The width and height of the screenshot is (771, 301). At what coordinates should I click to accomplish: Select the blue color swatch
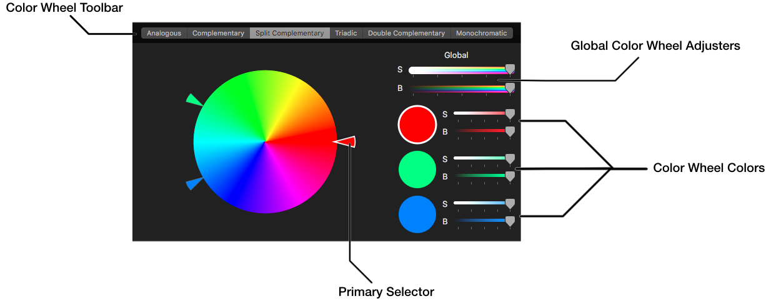417,214
